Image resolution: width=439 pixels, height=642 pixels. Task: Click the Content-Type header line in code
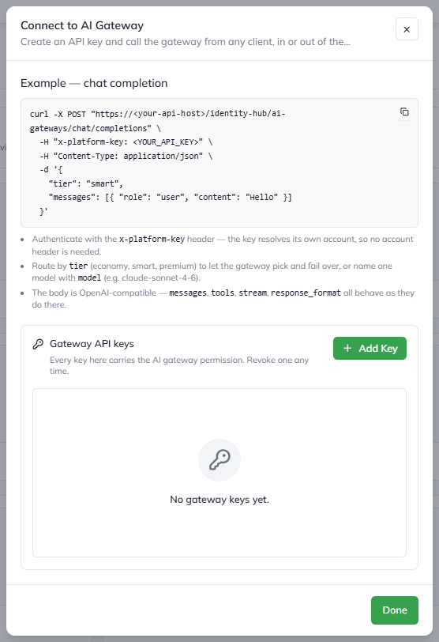126,156
